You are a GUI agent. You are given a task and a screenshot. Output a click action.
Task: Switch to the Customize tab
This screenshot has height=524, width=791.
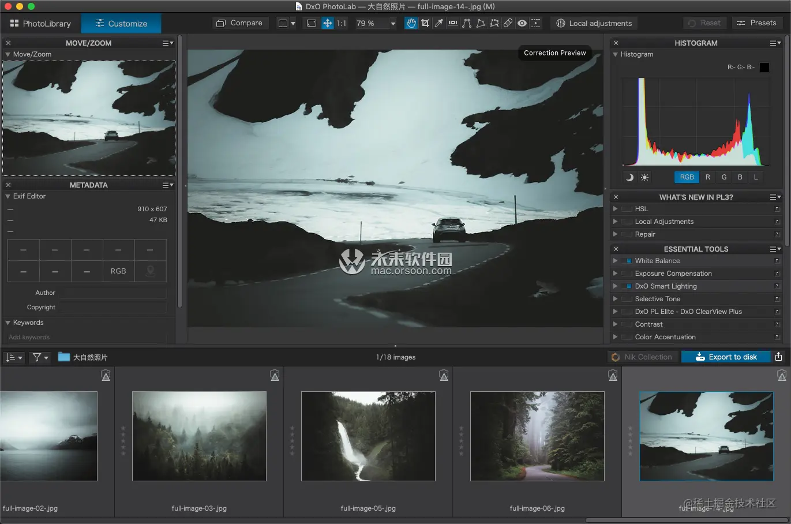[121, 24]
